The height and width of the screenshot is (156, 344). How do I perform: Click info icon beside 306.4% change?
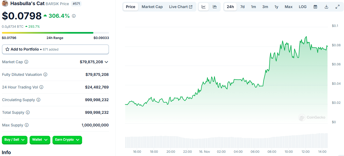[74, 16]
